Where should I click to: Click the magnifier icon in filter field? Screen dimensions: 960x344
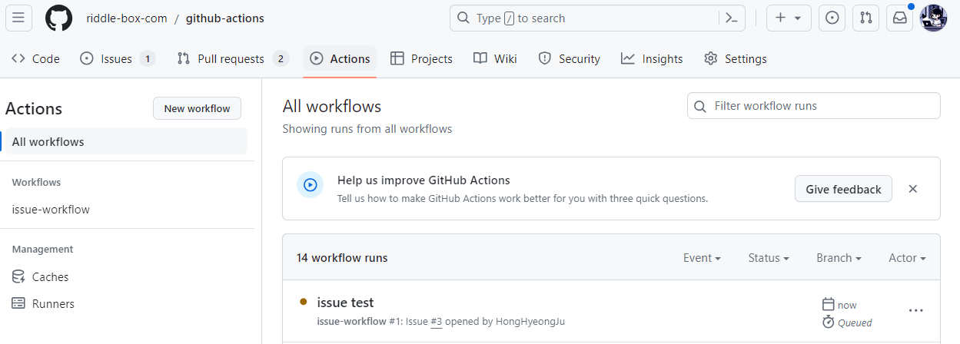699,106
